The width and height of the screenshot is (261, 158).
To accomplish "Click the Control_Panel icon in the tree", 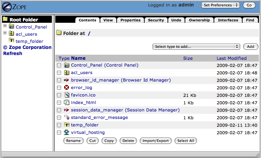I will tap(12, 26).
